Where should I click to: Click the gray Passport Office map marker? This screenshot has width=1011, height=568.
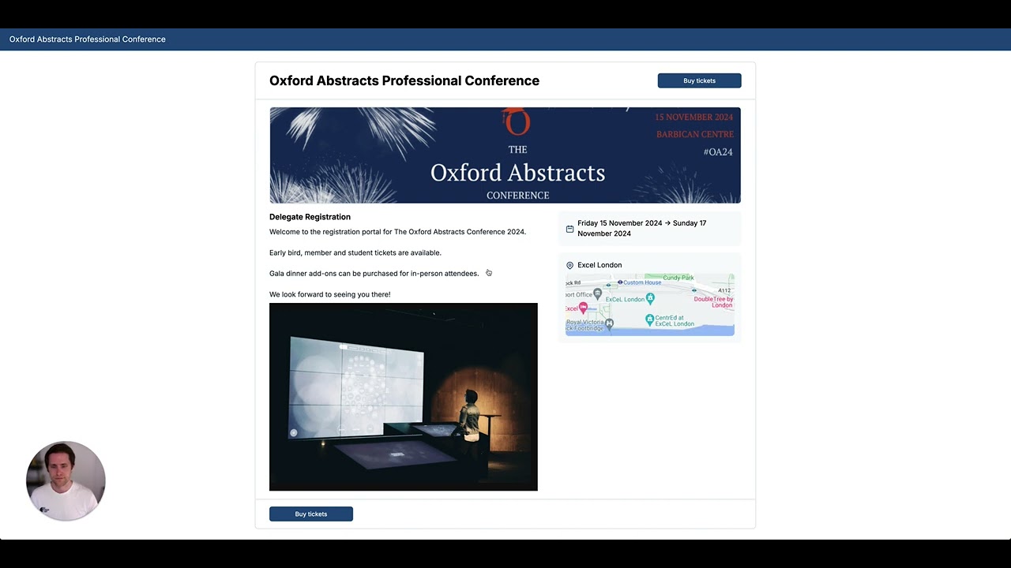pos(597,293)
